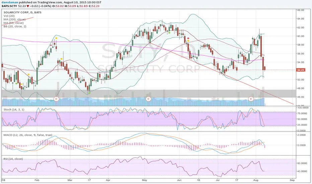Click the red dot marker in early June
This screenshot has height=184, width=312.
pyautogui.click(x=188, y=38)
